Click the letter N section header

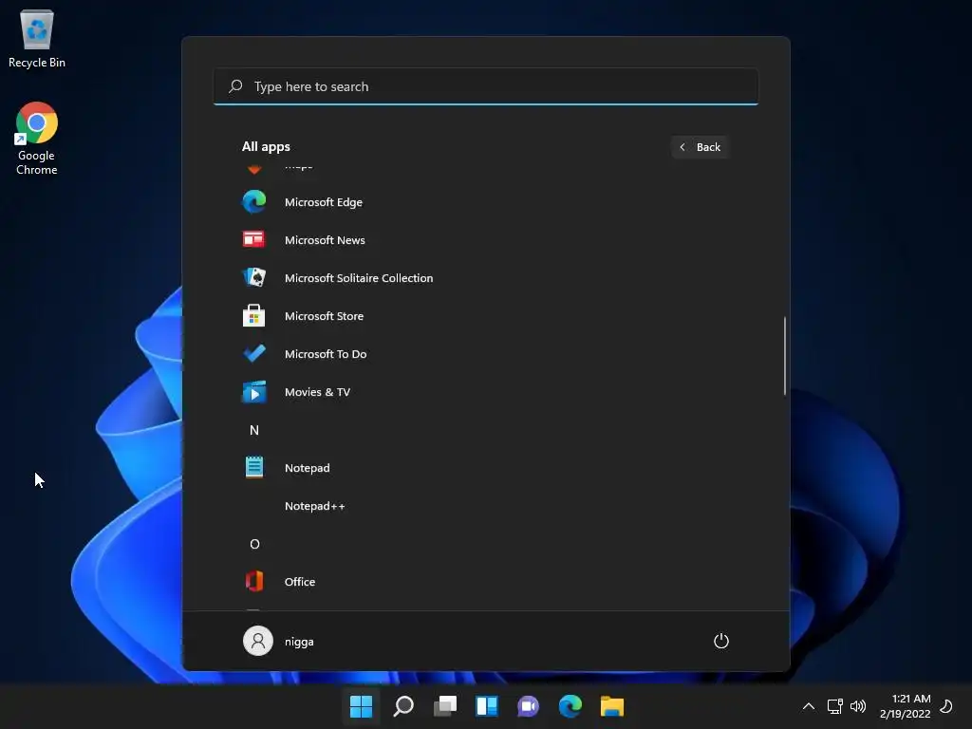254,430
